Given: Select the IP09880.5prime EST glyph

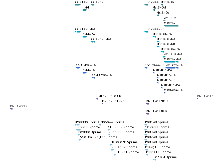Looking at the screenshot, I should click(x=77, y=125).
